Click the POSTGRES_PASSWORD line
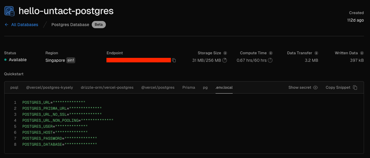The width and height of the screenshot is (370, 158). click(60, 139)
